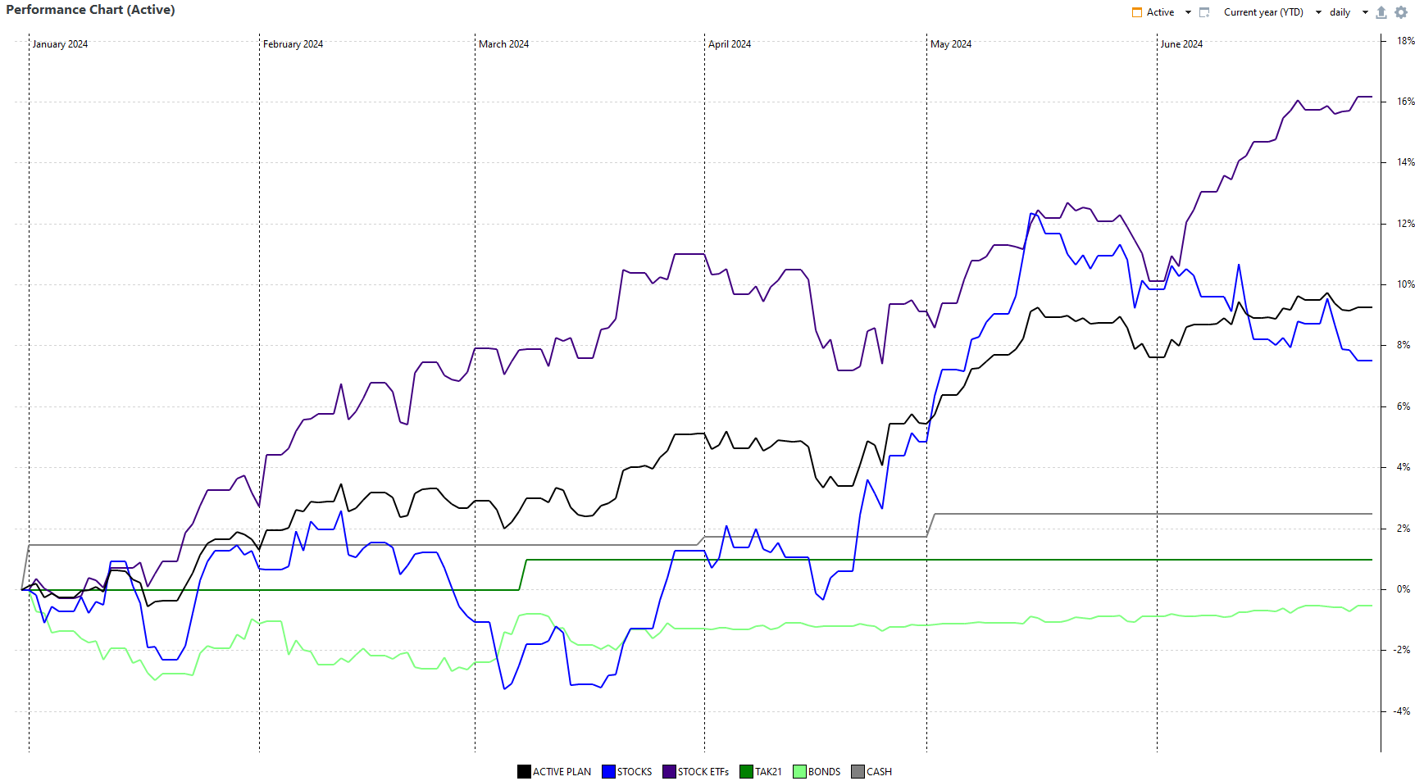The width and height of the screenshot is (1415, 781).
Task: Open chart settings gear
Action: coord(1401,12)
